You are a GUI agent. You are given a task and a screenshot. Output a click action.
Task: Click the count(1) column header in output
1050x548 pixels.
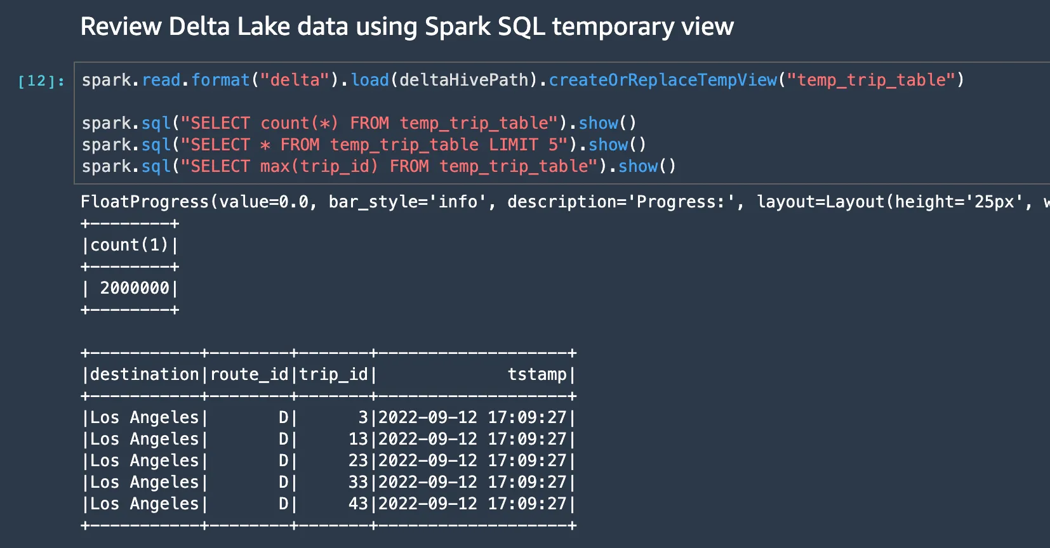(130, 245)
